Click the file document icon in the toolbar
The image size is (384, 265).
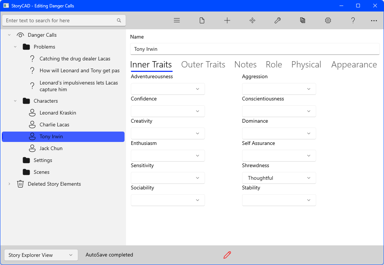202,20
